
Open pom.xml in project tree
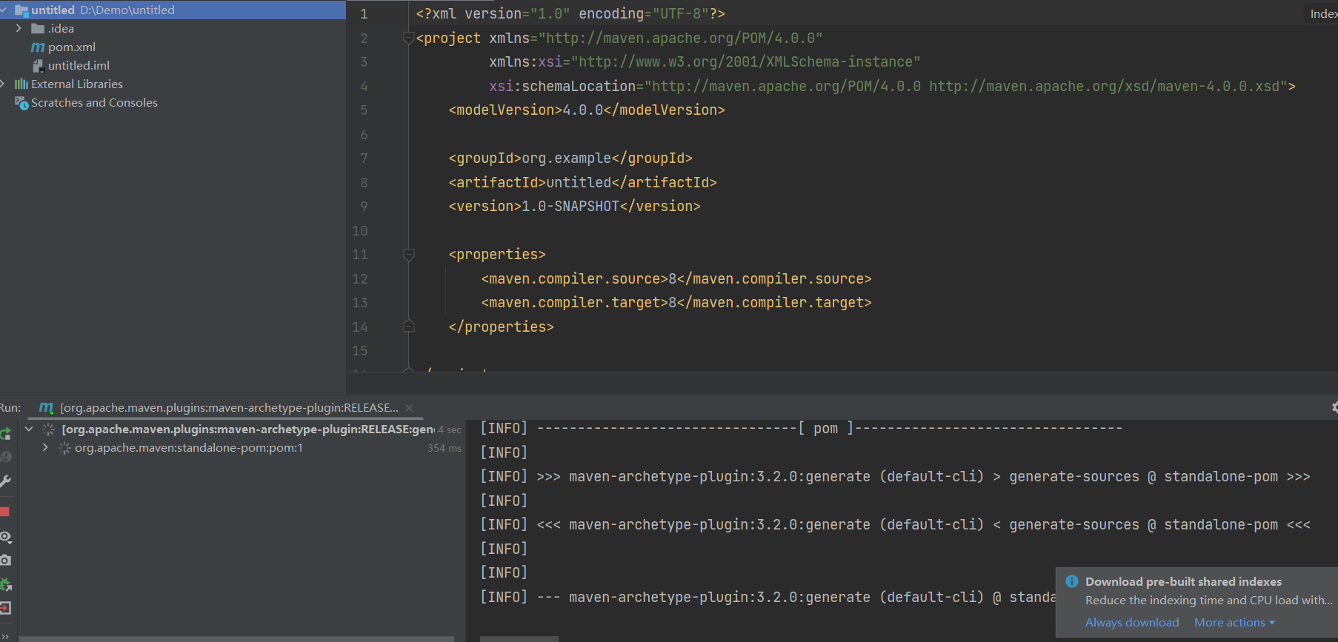[72, 47]
